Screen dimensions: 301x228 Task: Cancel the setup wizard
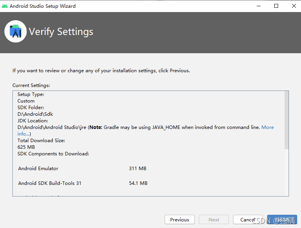pos(248,219)
